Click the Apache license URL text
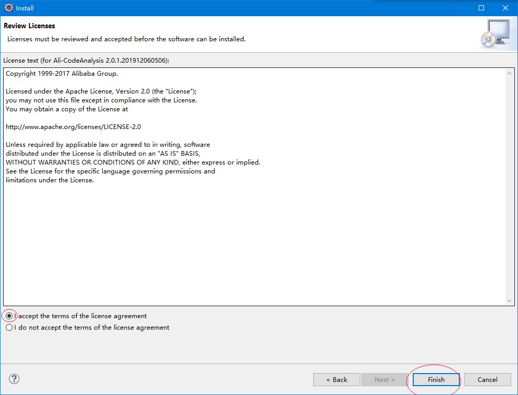The height and width of the screenshot is (395, 518). [73, 127]
